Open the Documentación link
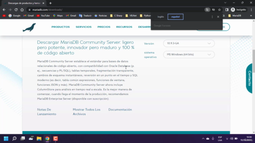This screenshot has height=143, width=255. point(120,110)
